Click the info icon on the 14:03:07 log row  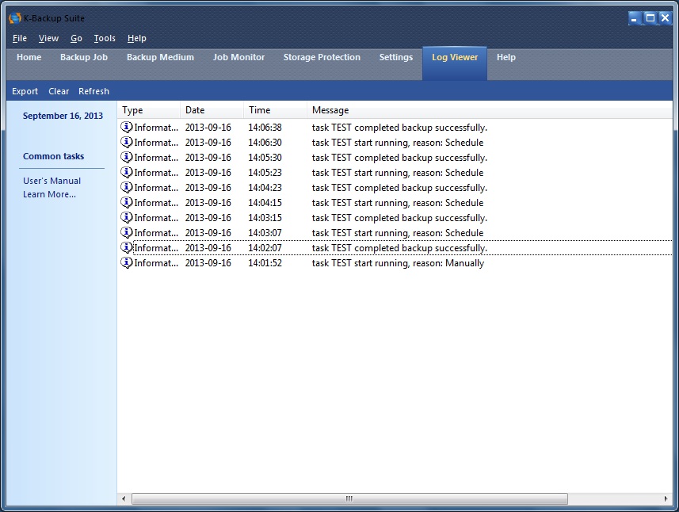[x=127, y=233]
